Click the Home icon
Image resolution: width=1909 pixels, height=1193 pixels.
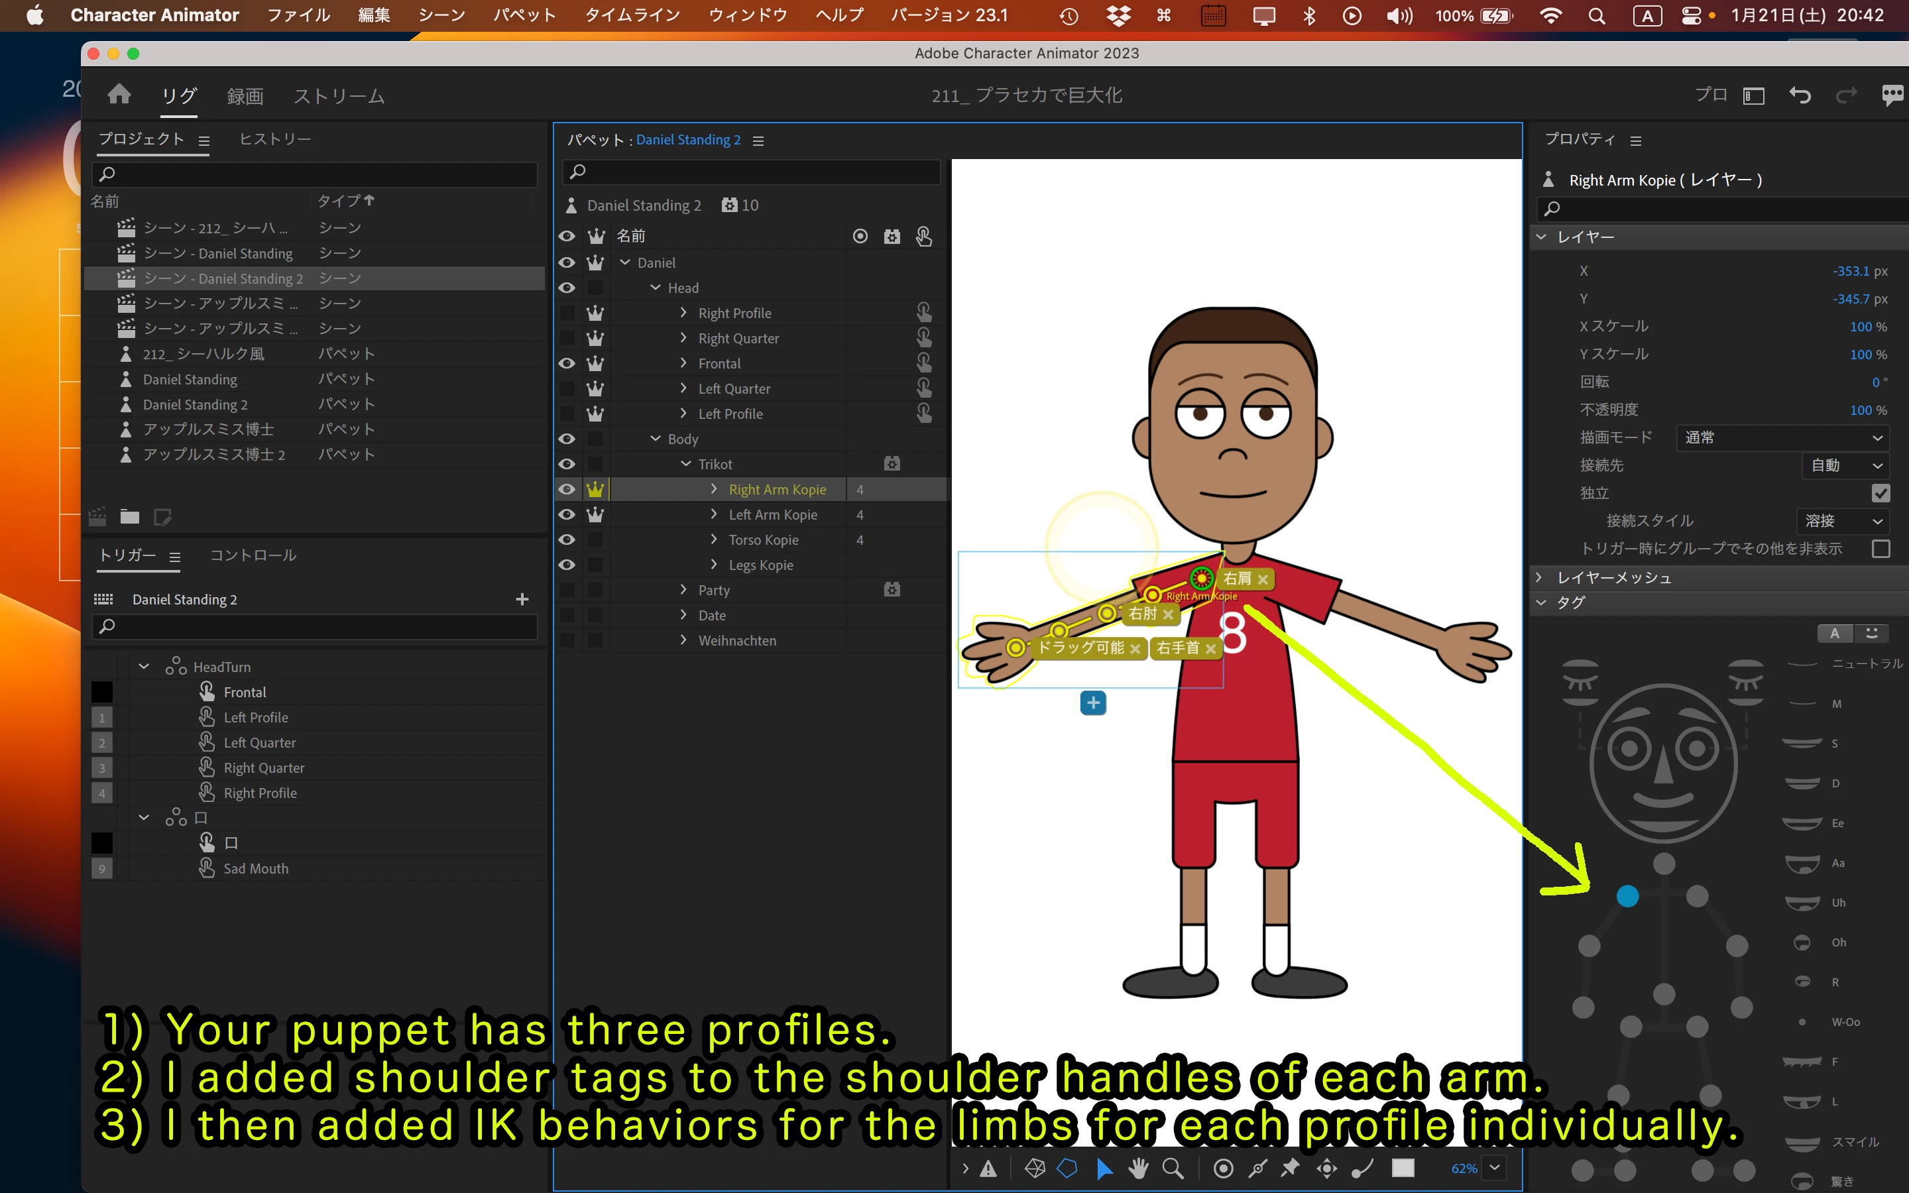click(x=119, y=95)
